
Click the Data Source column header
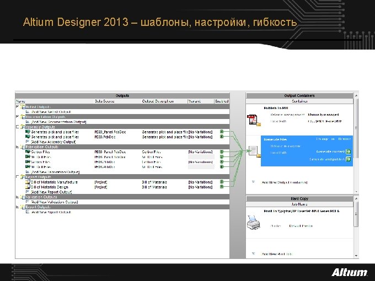coord(117,101)
